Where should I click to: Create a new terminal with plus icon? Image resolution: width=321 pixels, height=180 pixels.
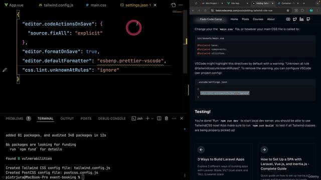click(147, 118)
